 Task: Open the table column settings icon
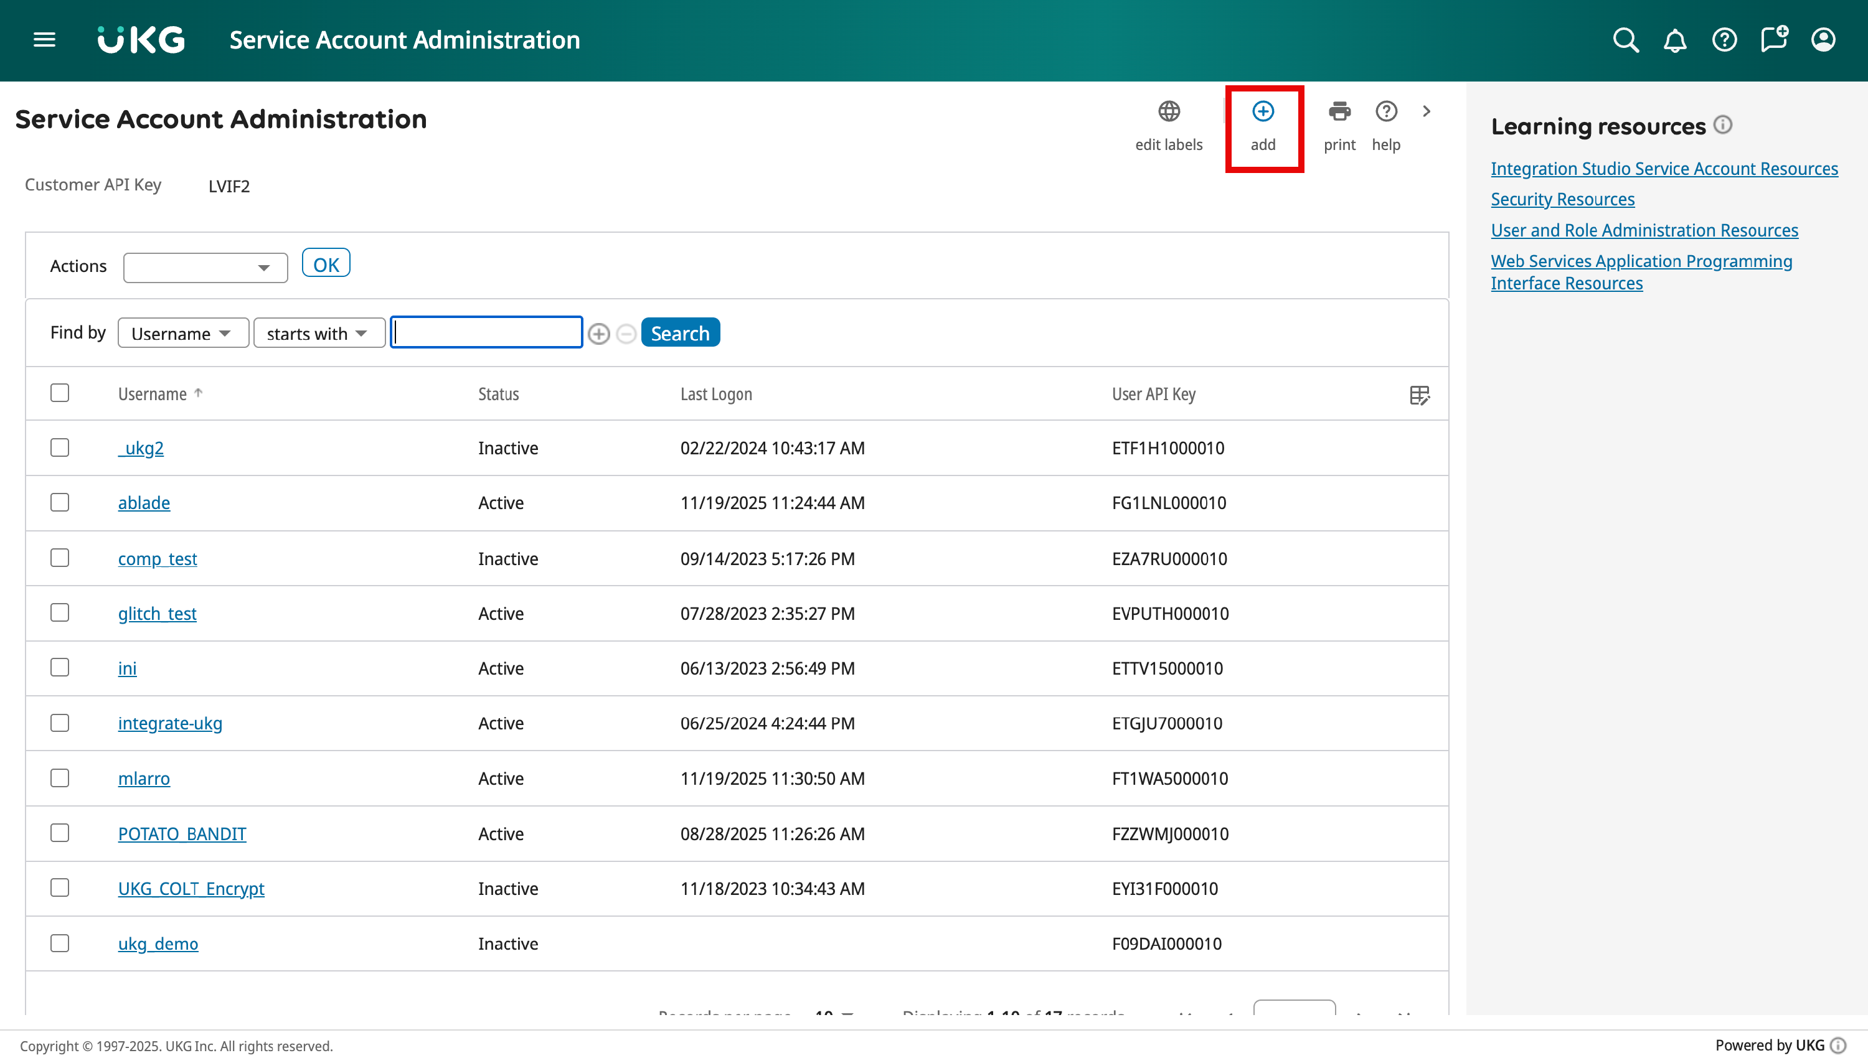(1419, 395)
